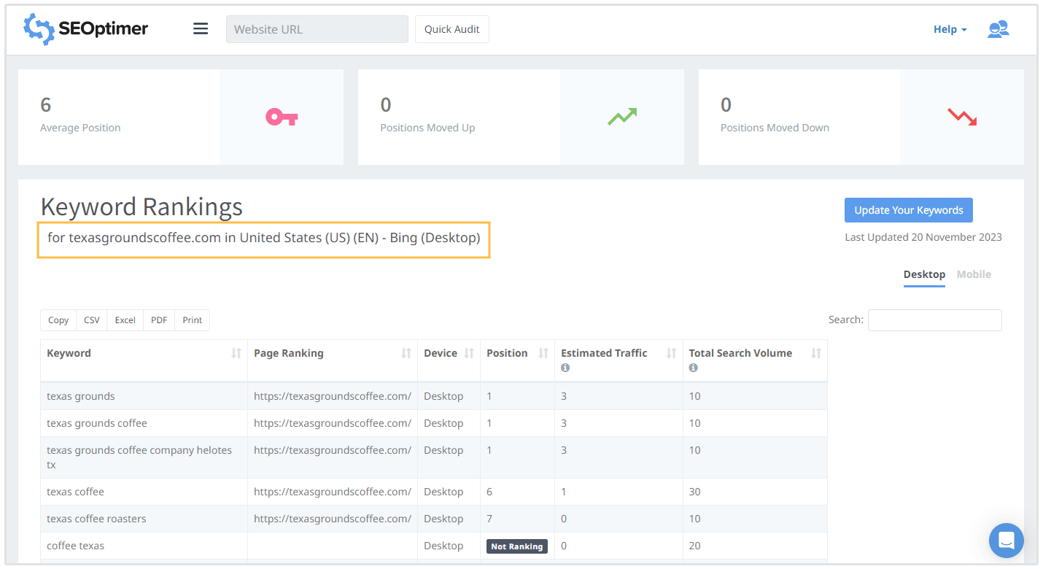Click the SEOptimer logo
The height and width of the screenshot is (569, 1043).
(85, 28)
